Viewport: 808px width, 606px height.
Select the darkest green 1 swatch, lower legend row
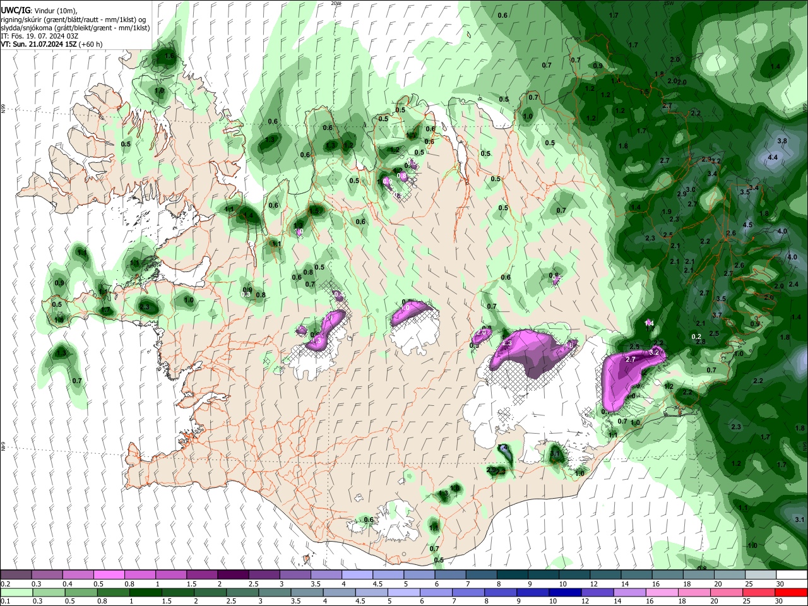click(145, 592)
